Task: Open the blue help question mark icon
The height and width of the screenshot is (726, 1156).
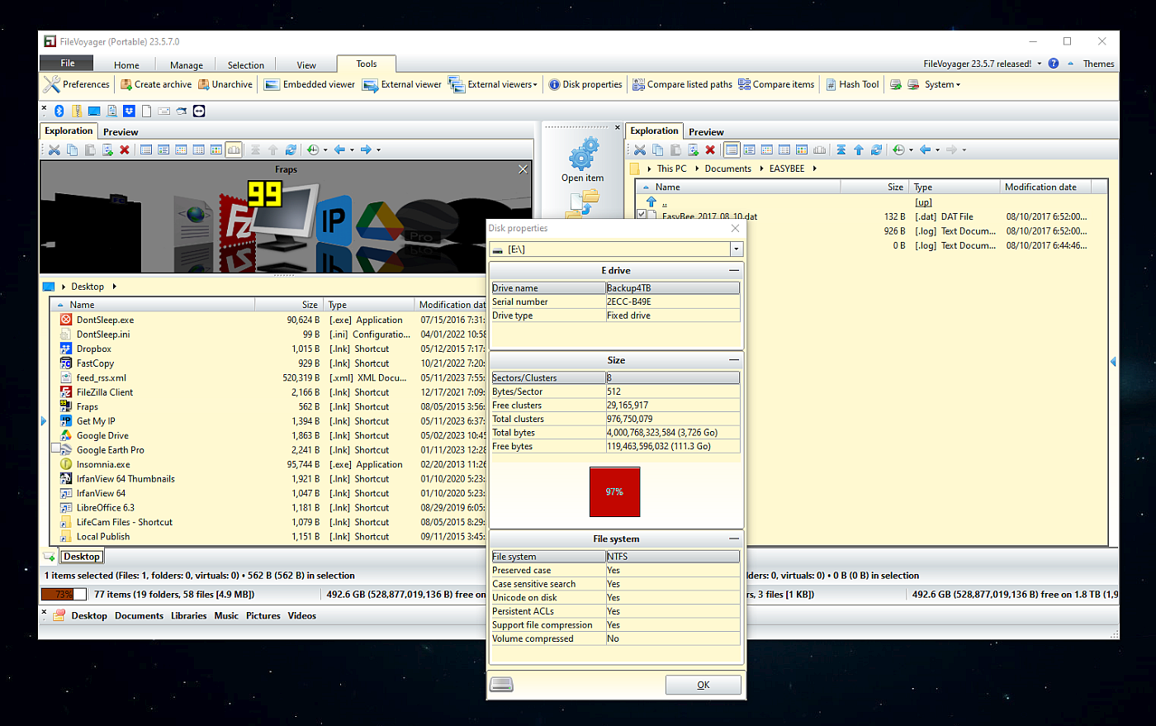Action: point(1054,64)
